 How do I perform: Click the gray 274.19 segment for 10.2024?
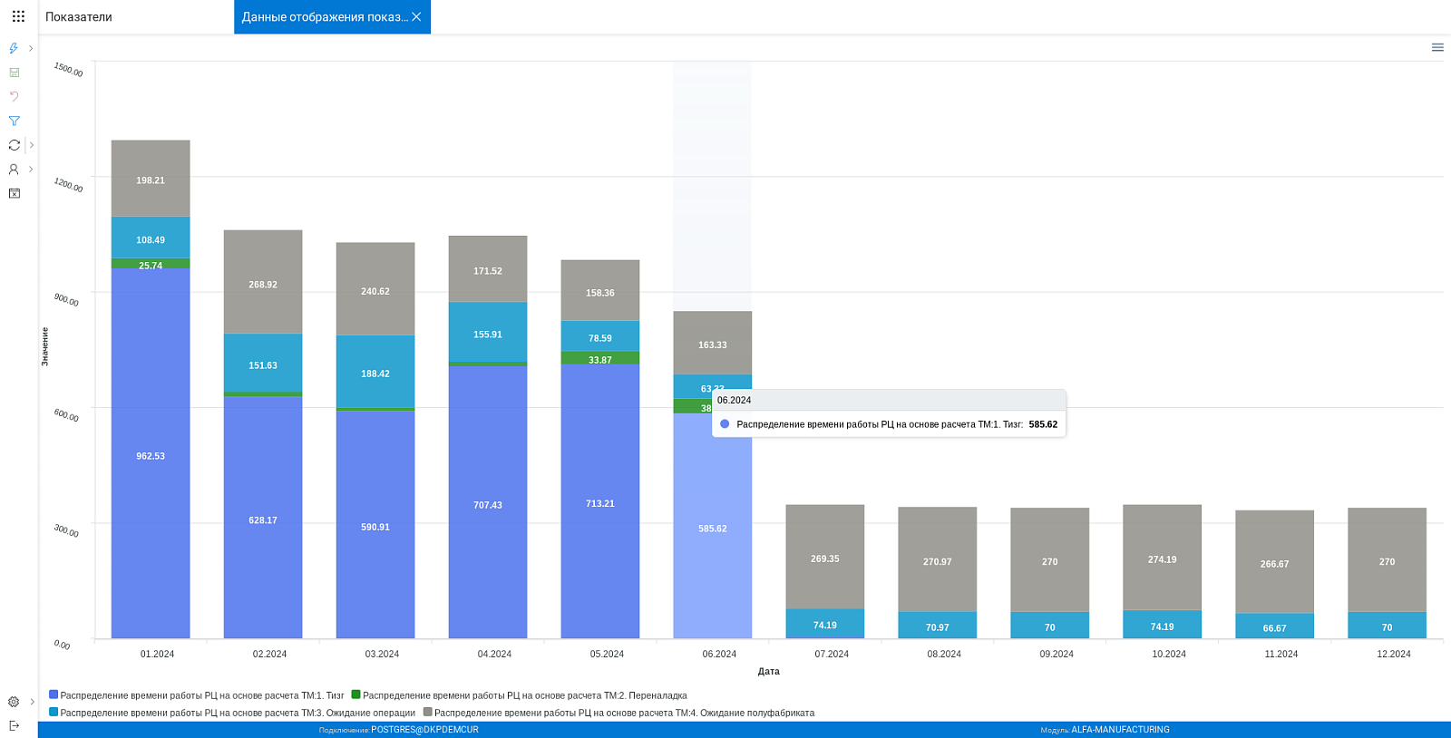pos(1163,558)
